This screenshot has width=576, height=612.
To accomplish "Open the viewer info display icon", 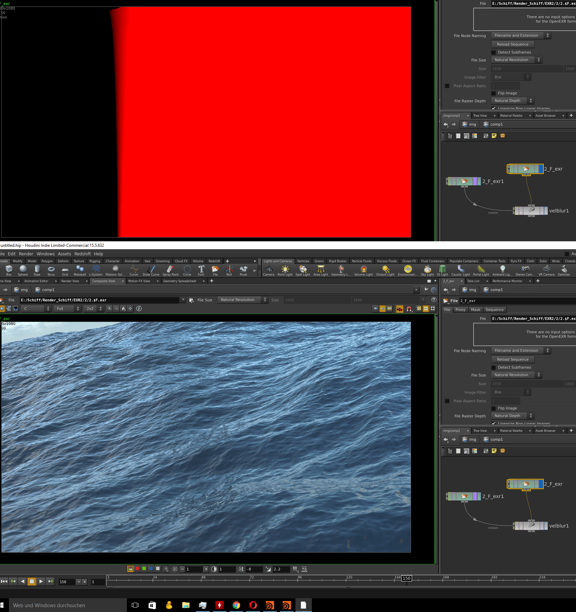I will 139,308.
